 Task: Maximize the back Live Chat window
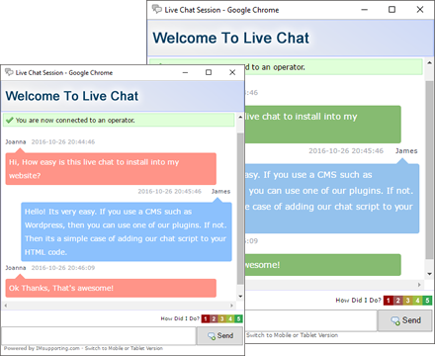click(391, 10)
